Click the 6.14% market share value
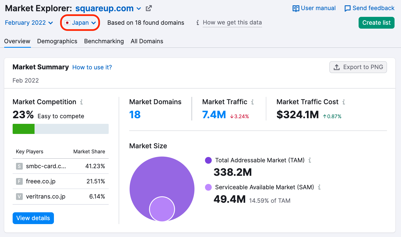This screenshot has height=237, width=401. 97,197
